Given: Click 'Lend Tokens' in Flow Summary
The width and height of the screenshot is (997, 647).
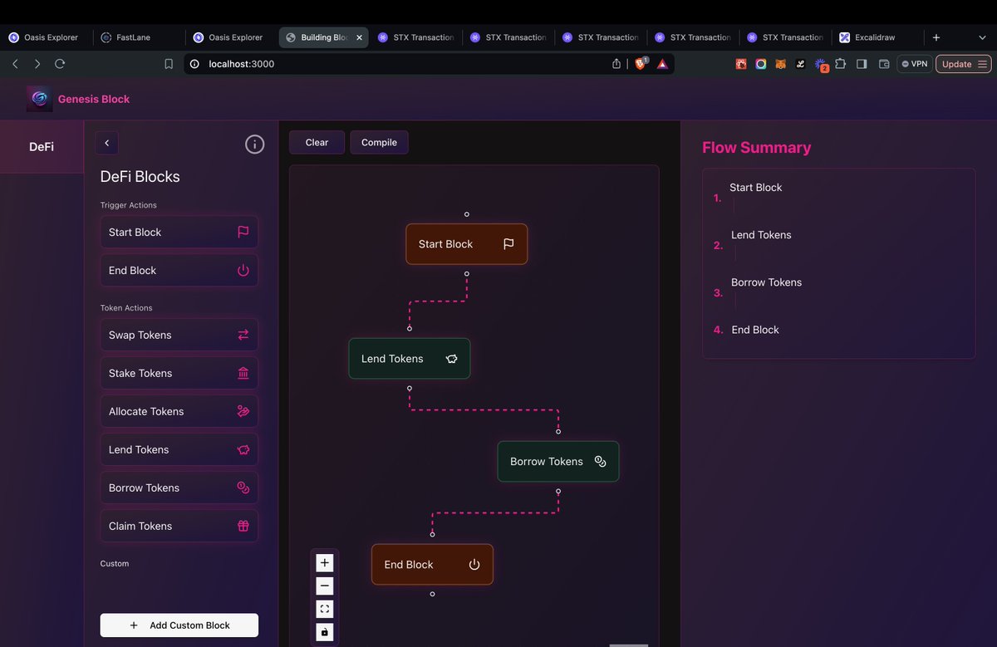Looking at the screenshot, I should 761,235.
